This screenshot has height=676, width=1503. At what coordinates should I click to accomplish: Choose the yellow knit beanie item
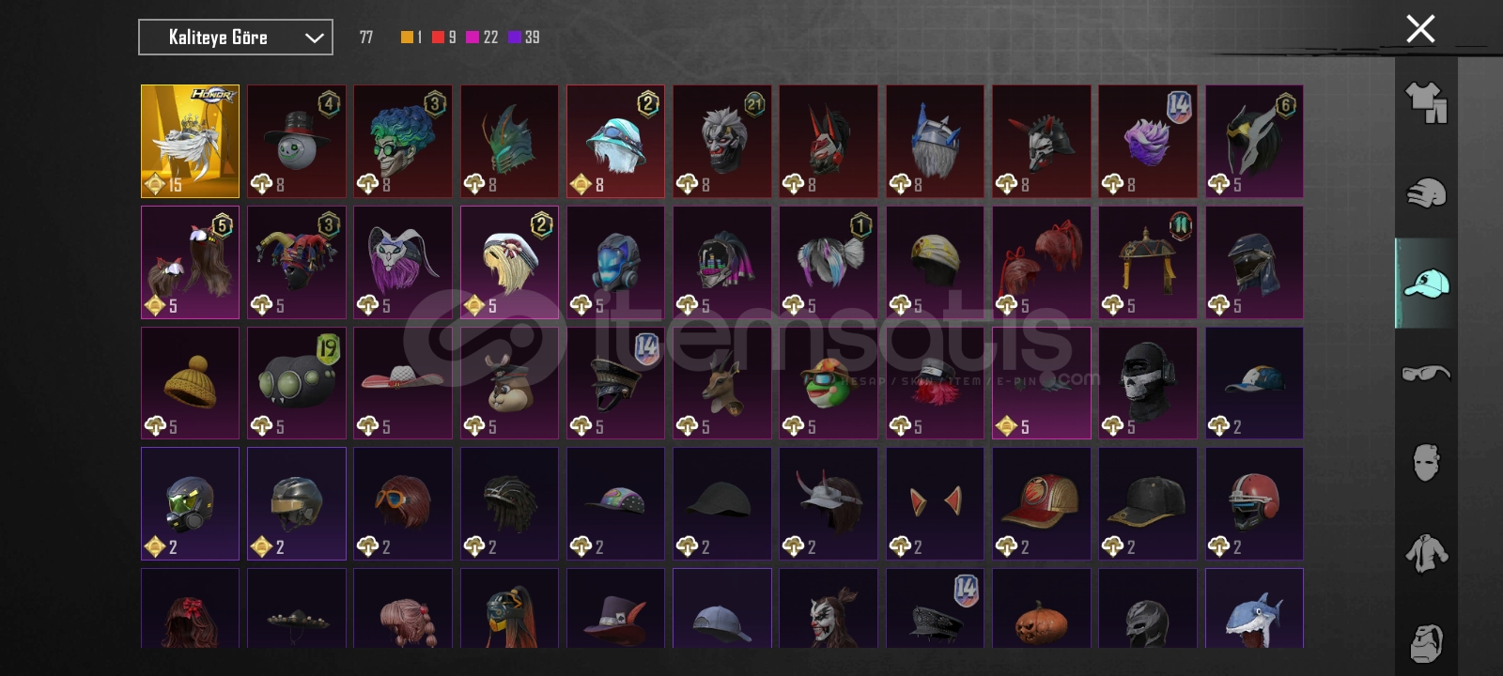pos(190,383)
